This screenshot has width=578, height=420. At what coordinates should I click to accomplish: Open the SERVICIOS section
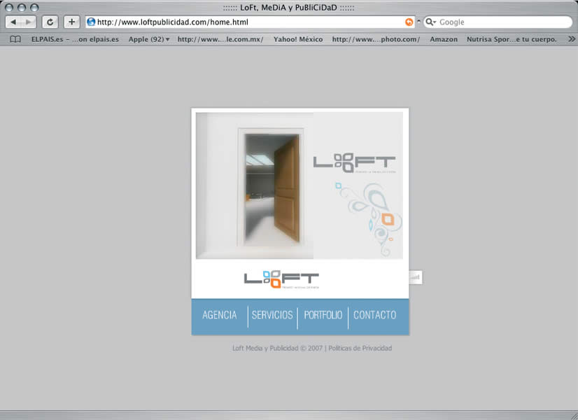click(272, 315)
